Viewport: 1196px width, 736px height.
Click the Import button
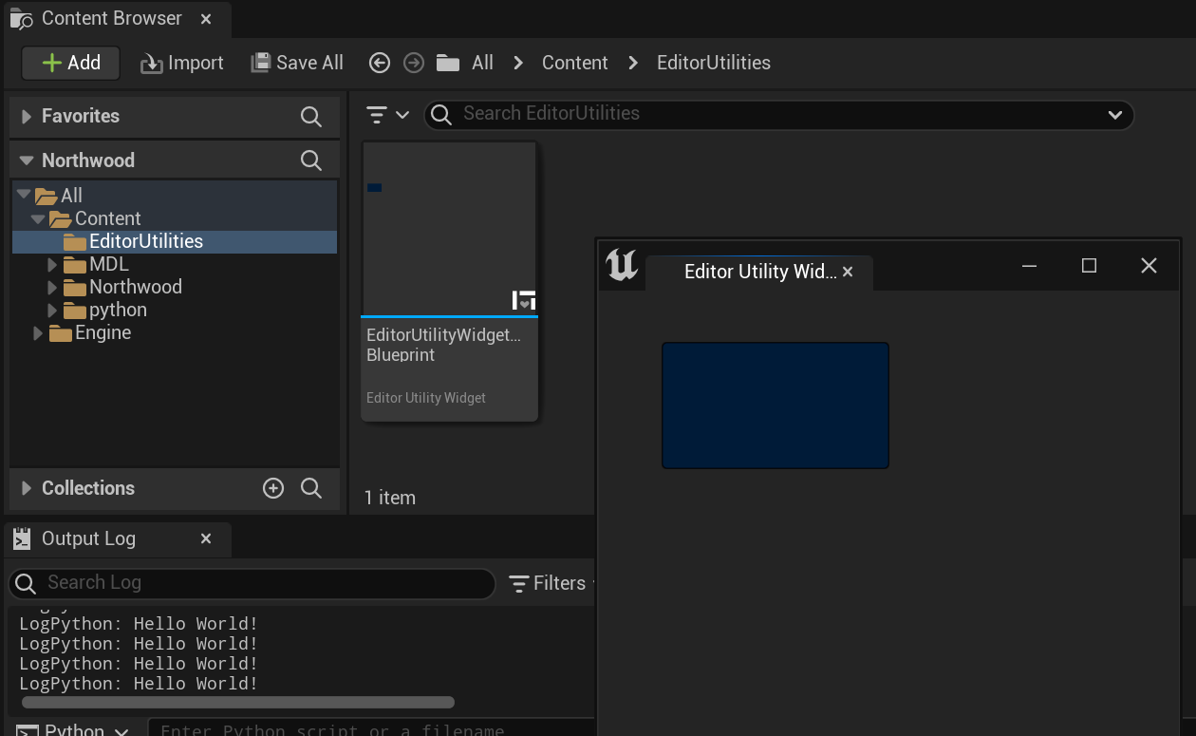(x=182, y=63)
